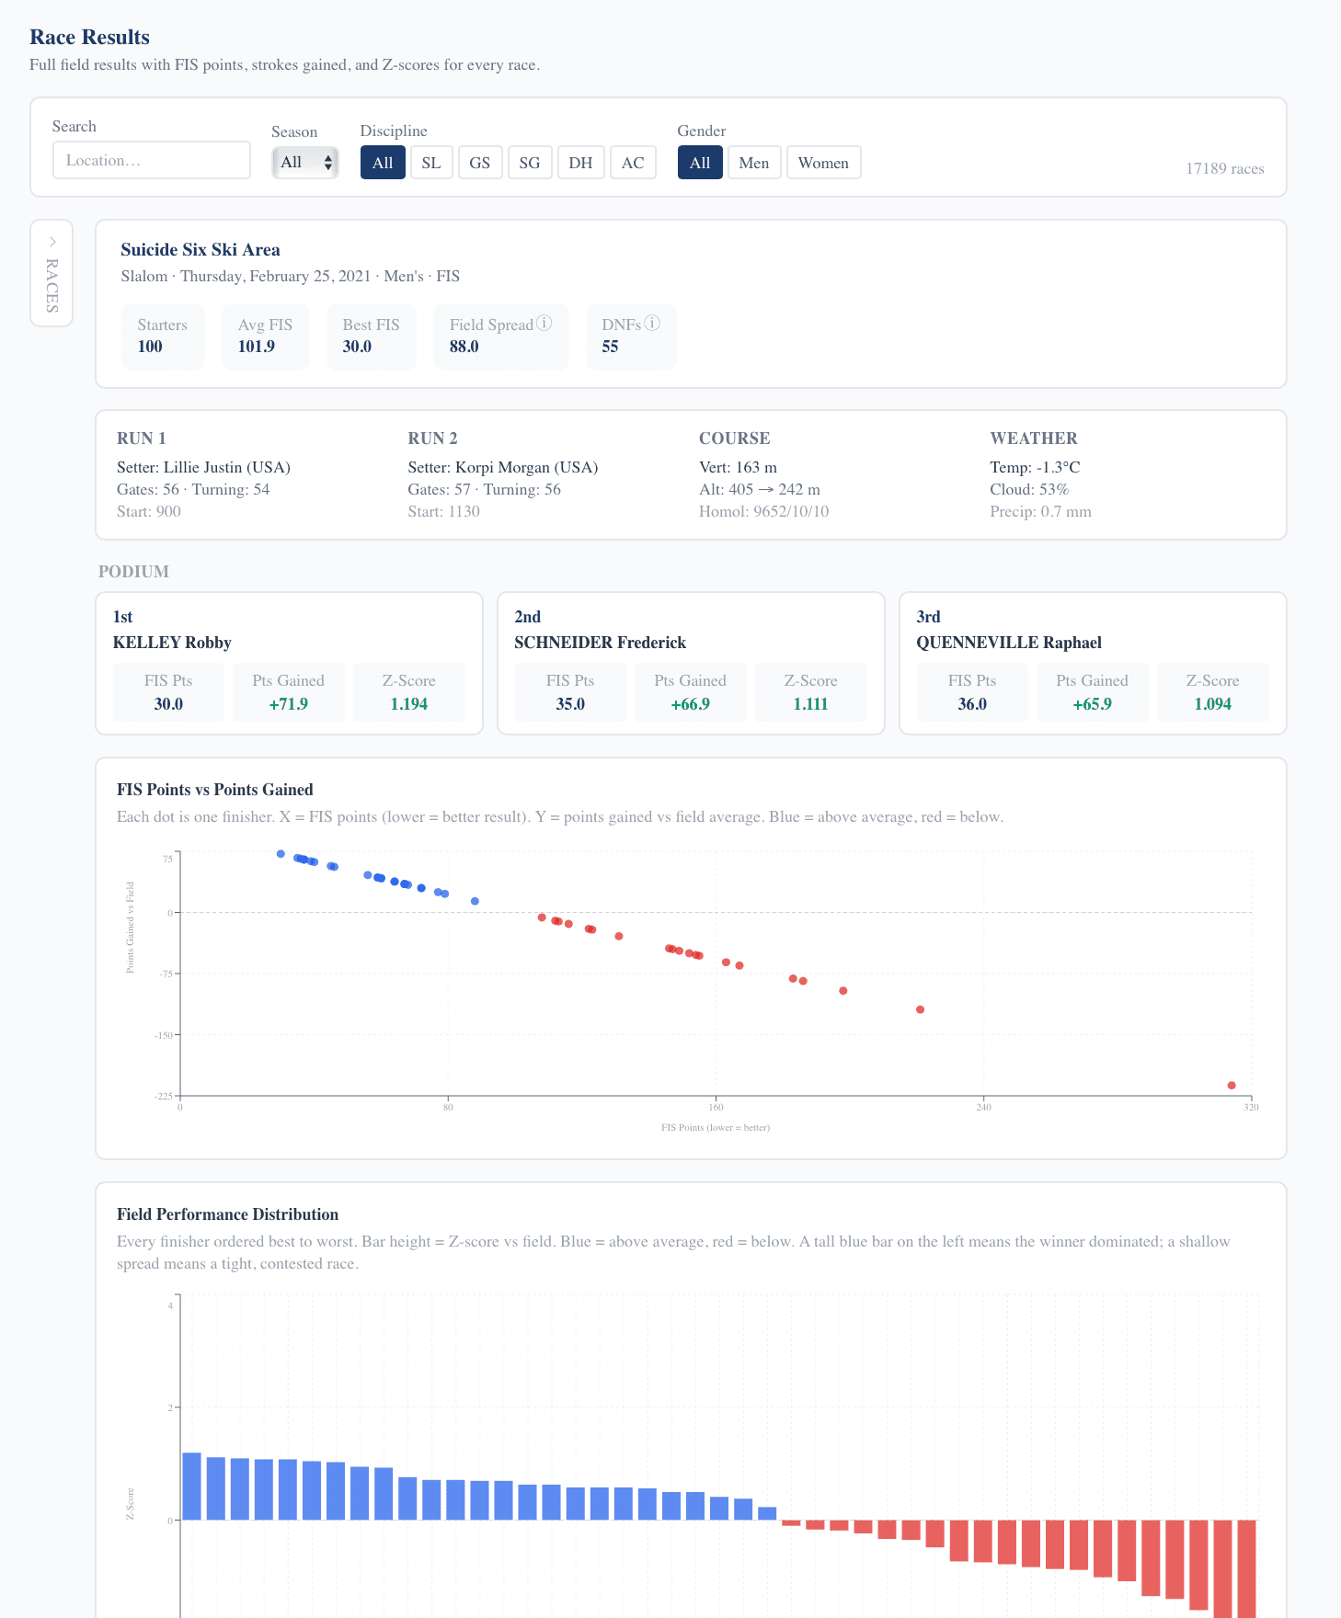The width and height of the screenshot is (1341, 1618).
Task: Click the far-right red outlier scatter dot
Action: (1232, 1086)
